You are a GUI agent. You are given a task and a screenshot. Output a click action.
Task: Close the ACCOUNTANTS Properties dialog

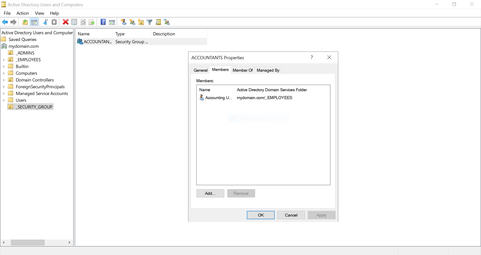pyautogui.click(x=329, y=57)
